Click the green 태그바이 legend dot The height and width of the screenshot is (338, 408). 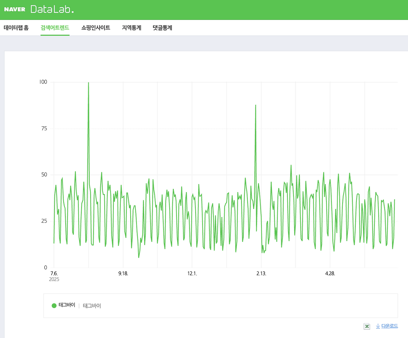[x=54, y=306]
